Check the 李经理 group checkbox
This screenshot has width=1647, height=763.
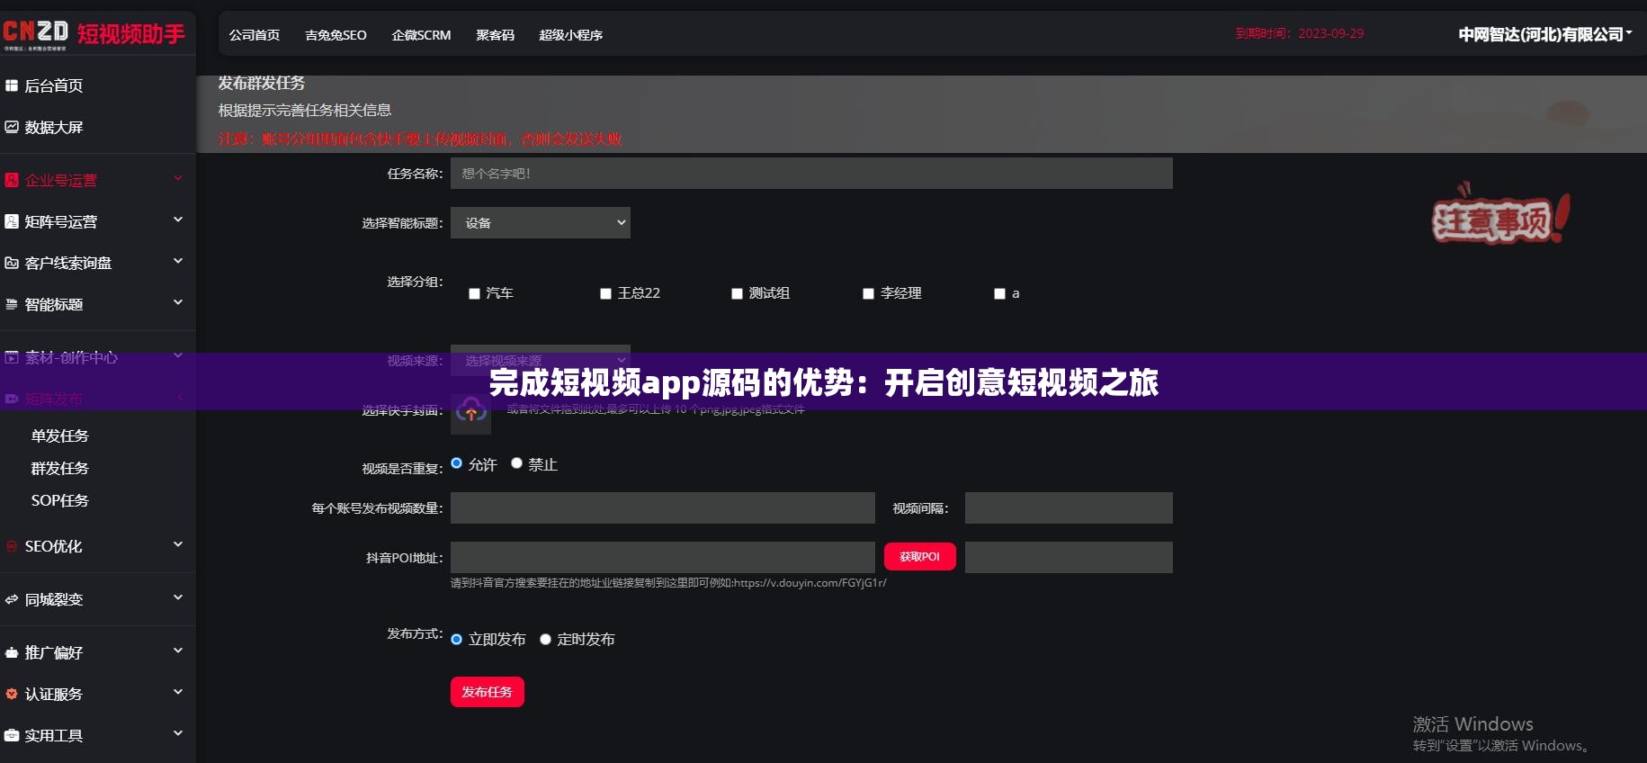click(x=868, y=293)
